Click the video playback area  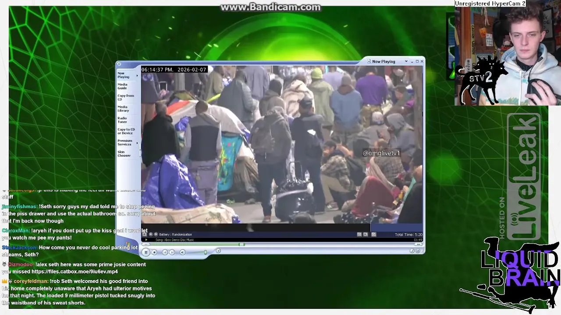click(x=282, y=144)
